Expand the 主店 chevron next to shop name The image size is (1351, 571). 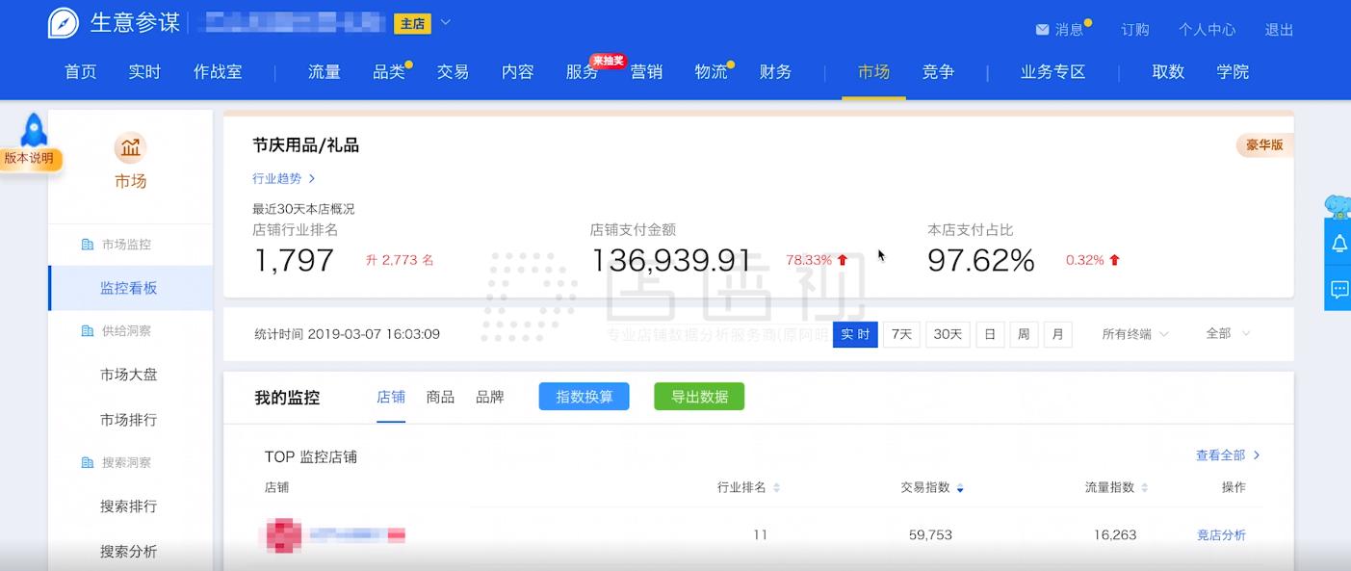[445, 22]
